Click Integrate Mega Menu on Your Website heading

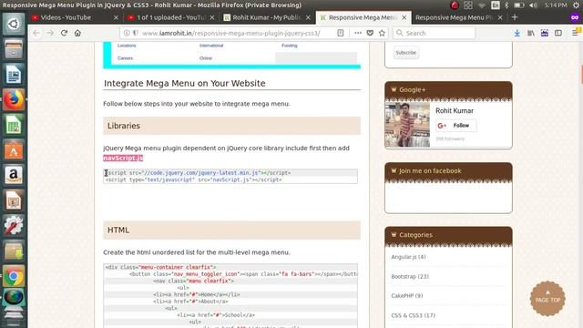[x=184, y=83]
